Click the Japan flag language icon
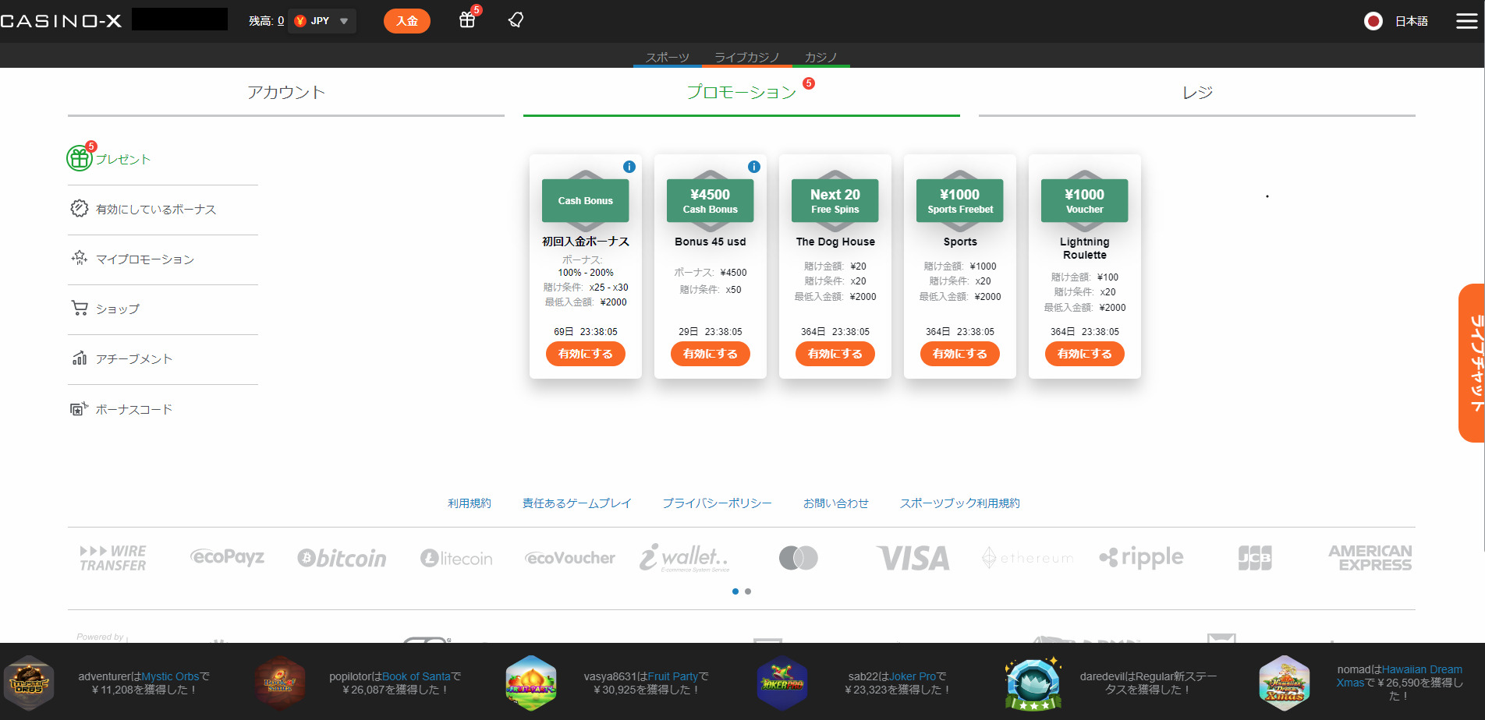Viewport: 1485px width, 720px height. pos(1373,21)
